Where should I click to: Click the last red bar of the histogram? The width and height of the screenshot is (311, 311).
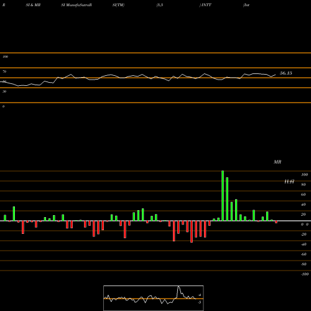[276, 222]
